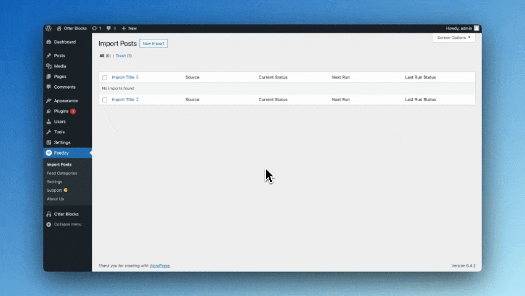This screenshot has width=525, height=296.
Task: Click the Appearance paintbrush icon
Action: tap(49, 101)
